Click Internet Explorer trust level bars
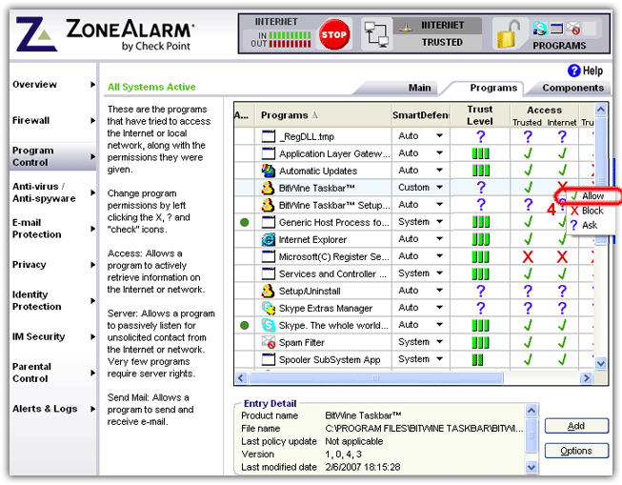The height and width of the screenshot is (485, 622). [x=480, y=239]
